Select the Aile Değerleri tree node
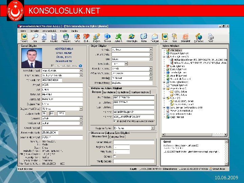Viewport: 244px width, 183px height. (176, 50)
